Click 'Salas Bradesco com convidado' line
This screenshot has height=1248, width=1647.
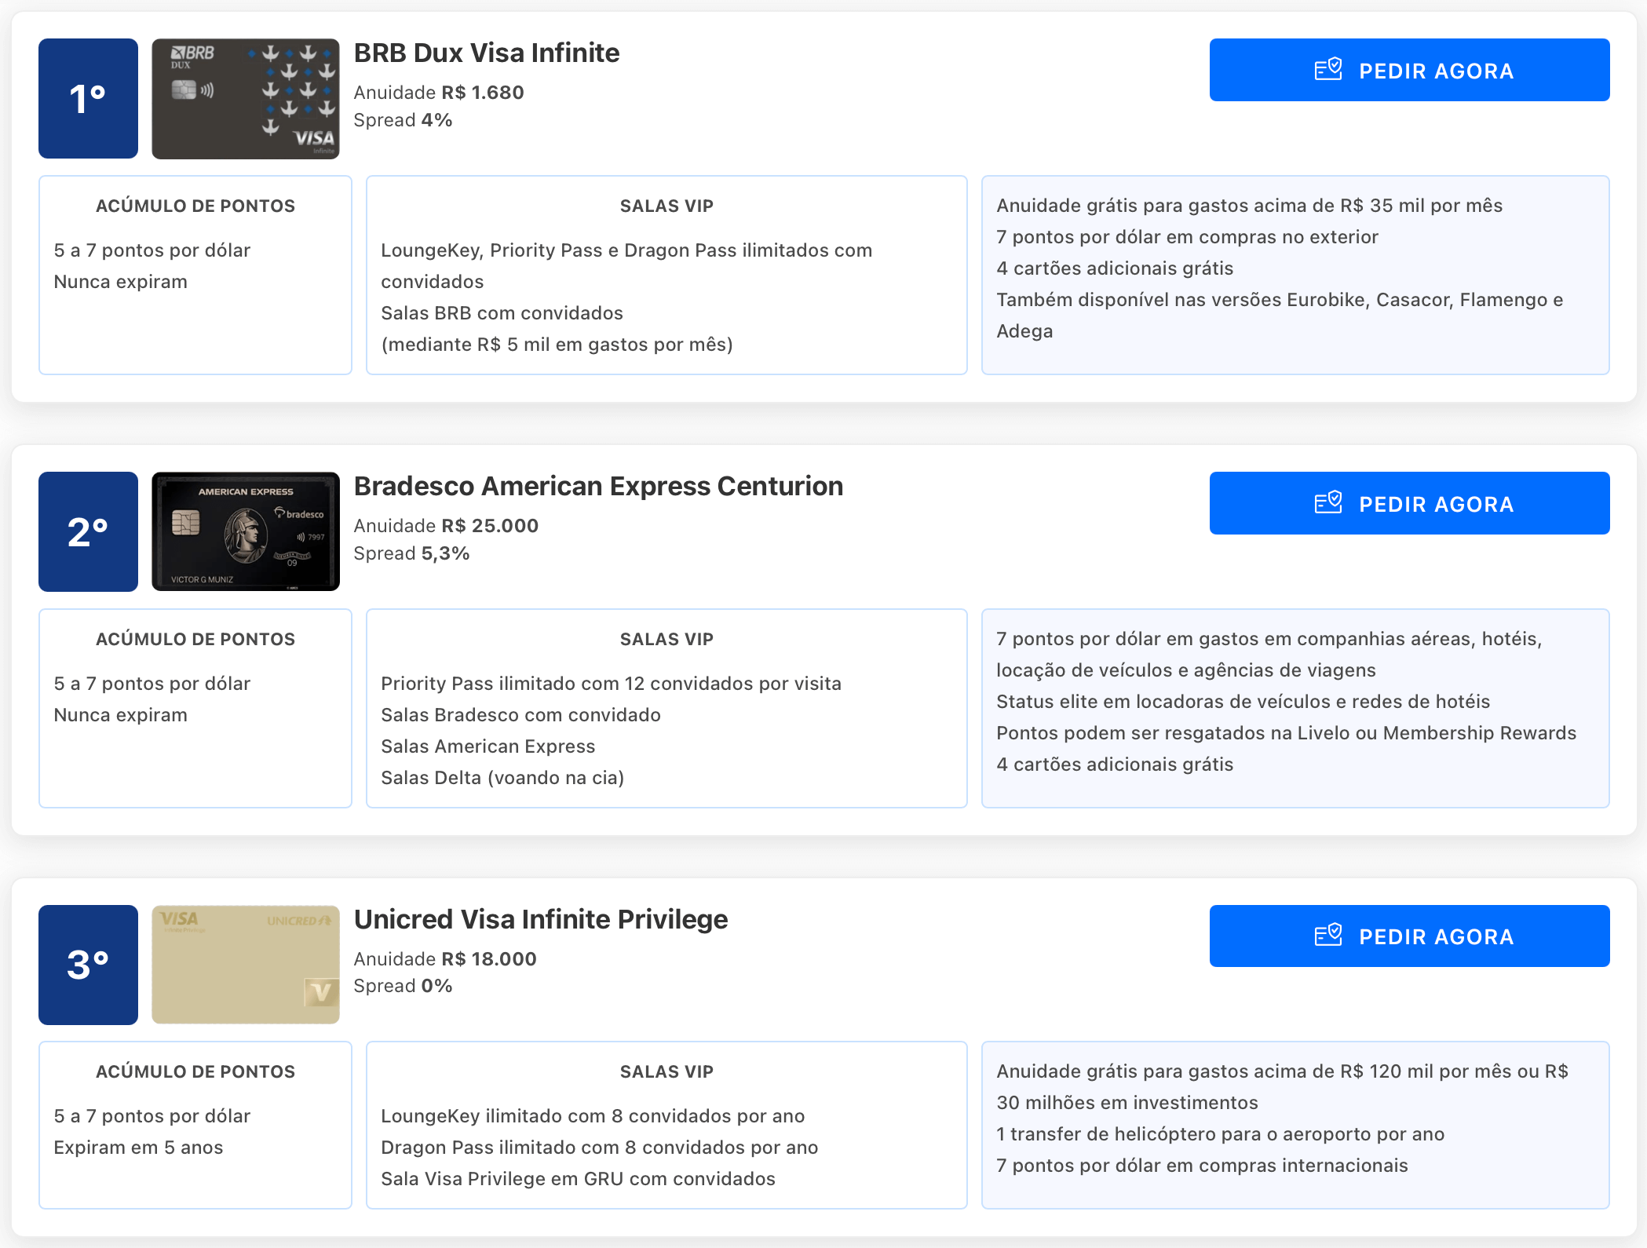point(520,715)
